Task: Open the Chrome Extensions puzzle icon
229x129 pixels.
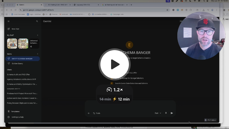Action: [x=191, y=10]
